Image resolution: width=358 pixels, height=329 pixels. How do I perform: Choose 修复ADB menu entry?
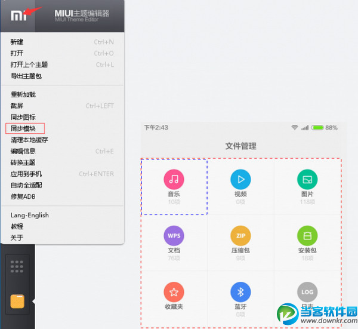click(x=23, y=196)
